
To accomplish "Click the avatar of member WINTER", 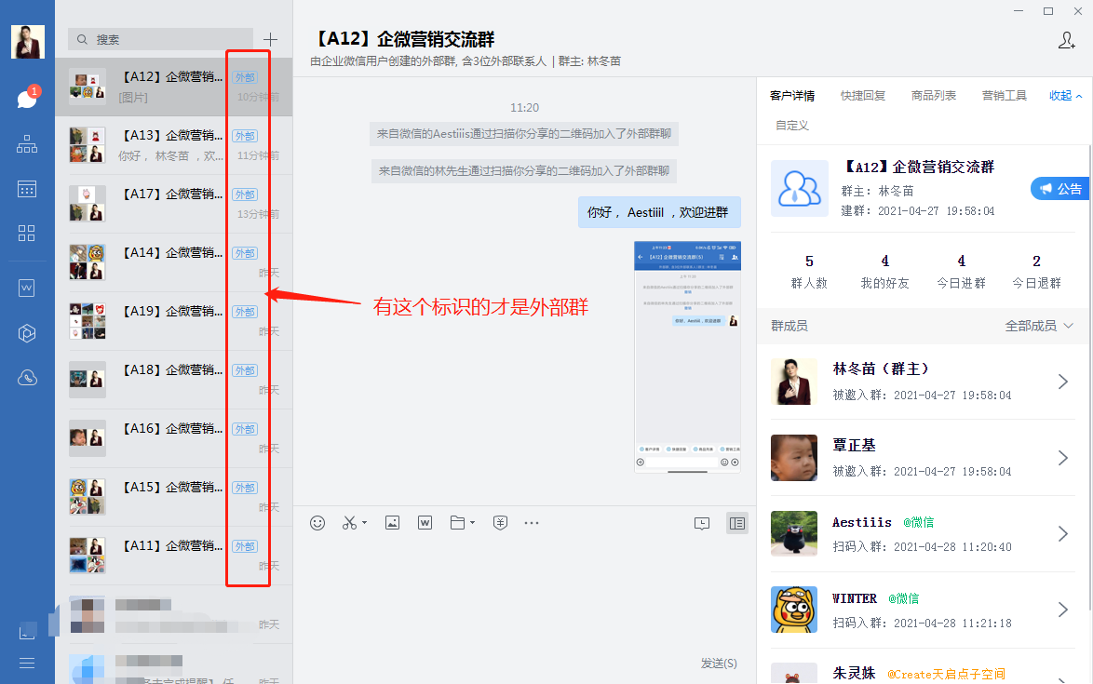I will (794, 610).
